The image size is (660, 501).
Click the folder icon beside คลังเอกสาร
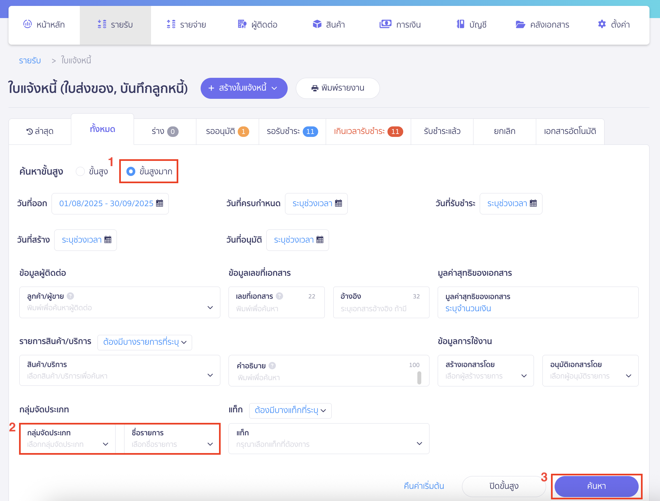click(520, 24)
